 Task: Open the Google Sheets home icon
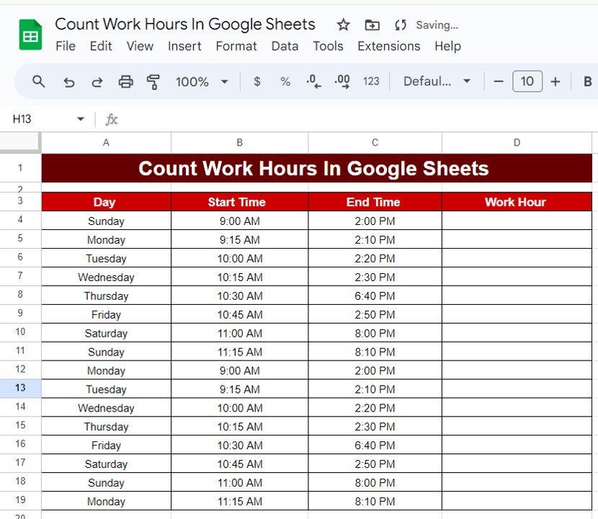[x=30, y=35]
